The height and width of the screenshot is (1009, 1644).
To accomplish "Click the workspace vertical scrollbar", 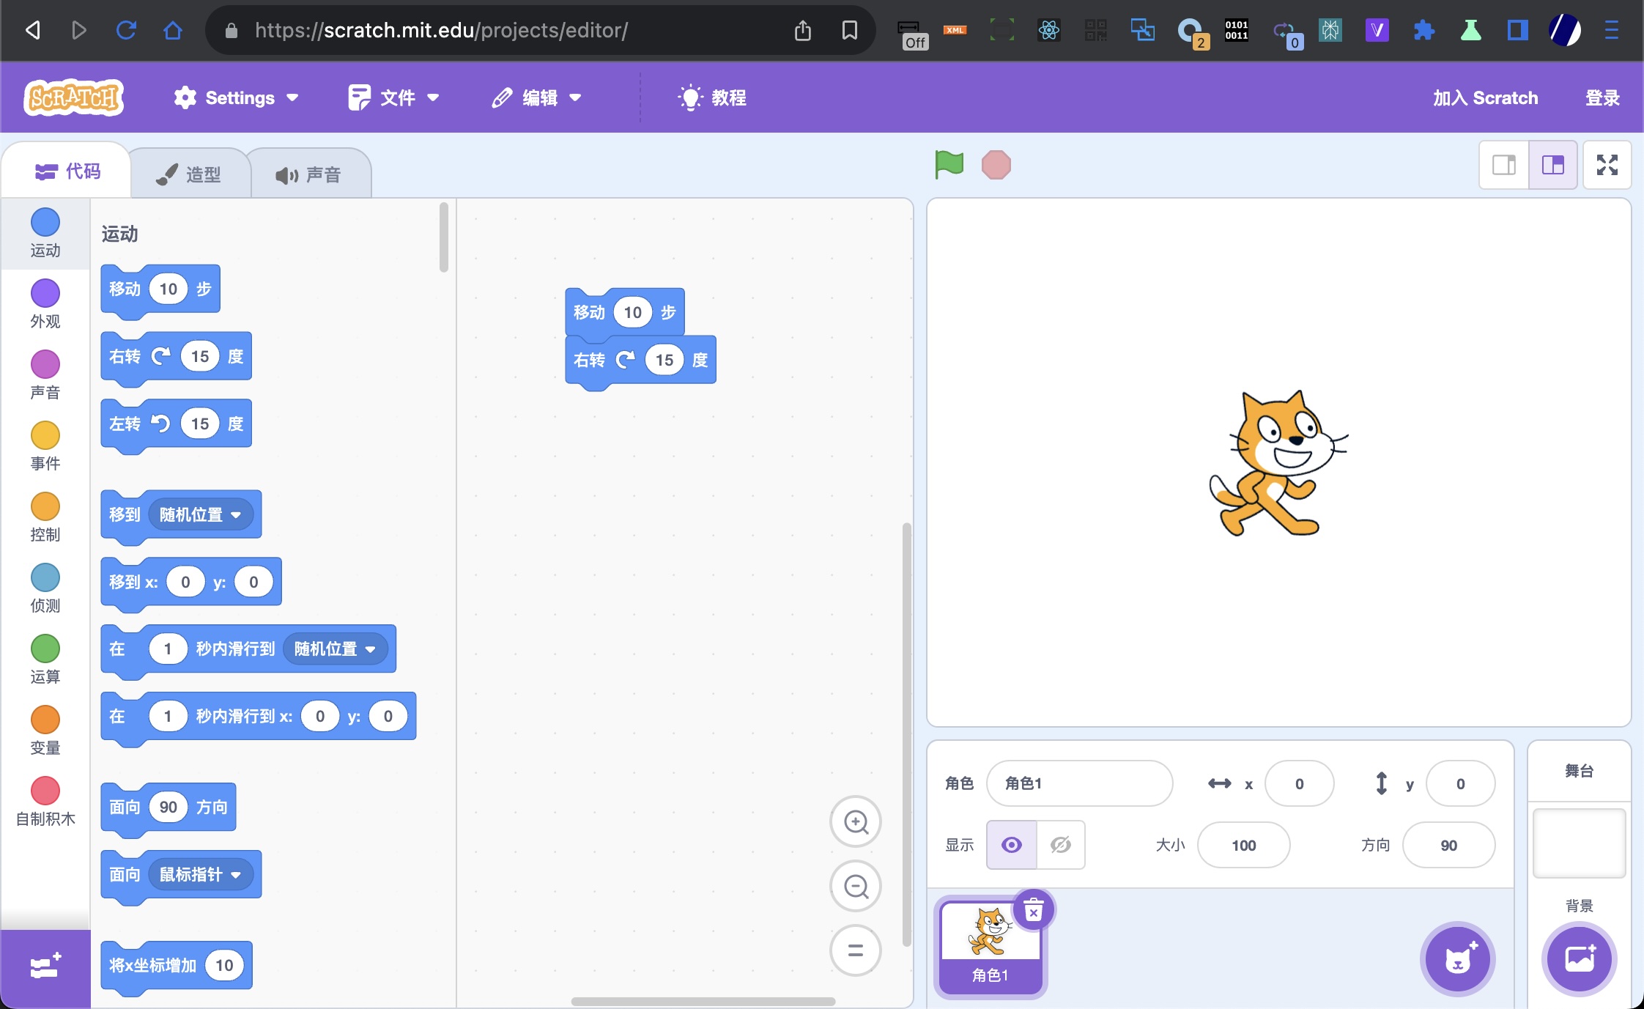I will point(906,734).
